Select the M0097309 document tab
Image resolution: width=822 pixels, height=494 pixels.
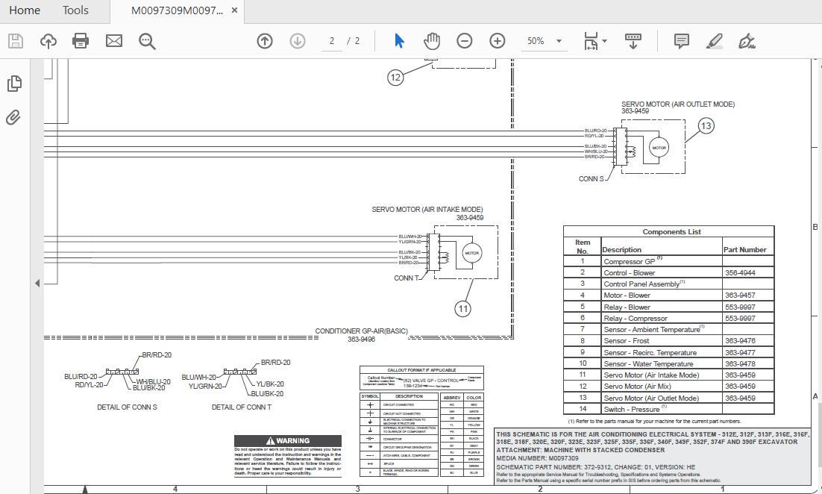pyautogui.click(x=177, y=10)
